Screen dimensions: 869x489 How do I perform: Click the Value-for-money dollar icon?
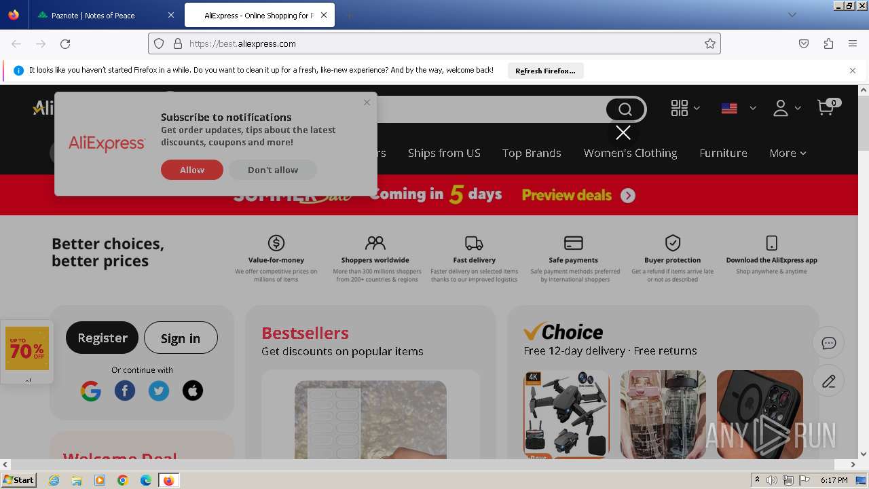(276, 242)
